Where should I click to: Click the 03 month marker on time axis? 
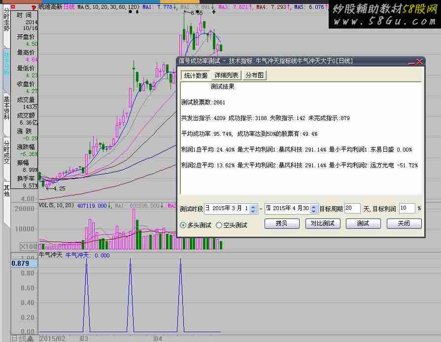click(x=84, y=339)
